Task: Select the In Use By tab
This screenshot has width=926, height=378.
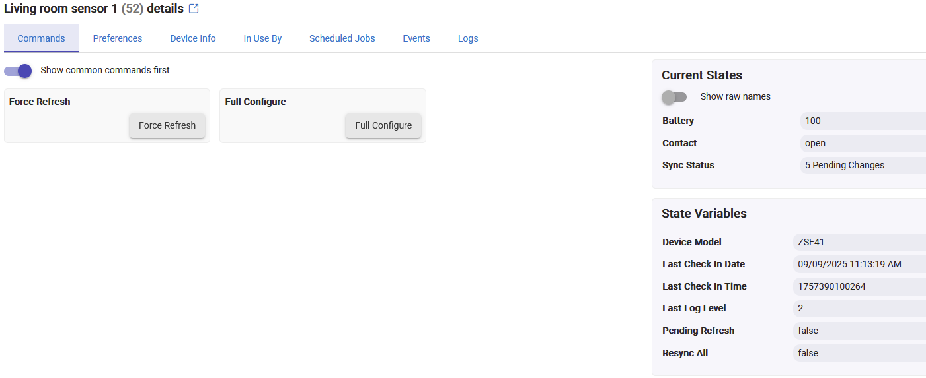Action: click(x=262, y=38)
